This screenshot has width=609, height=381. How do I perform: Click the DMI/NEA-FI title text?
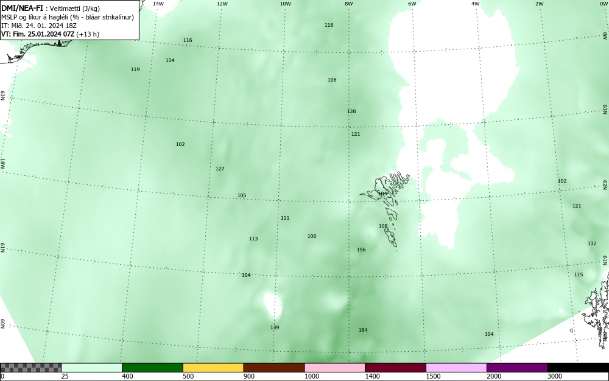(22, 9)
